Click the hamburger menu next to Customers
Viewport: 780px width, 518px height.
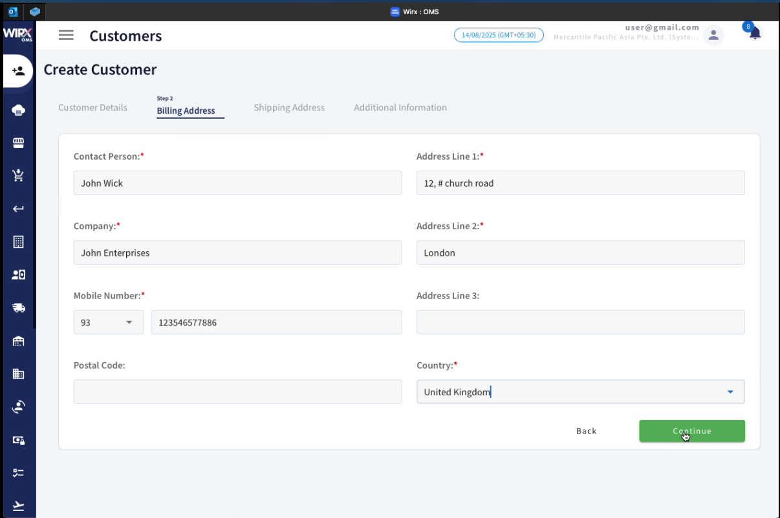coord(66,36)
